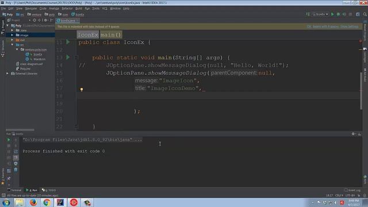Click main() method breadcrumb above editor
Viewport: 368px width, 207px height.
[x=111, y=34]
